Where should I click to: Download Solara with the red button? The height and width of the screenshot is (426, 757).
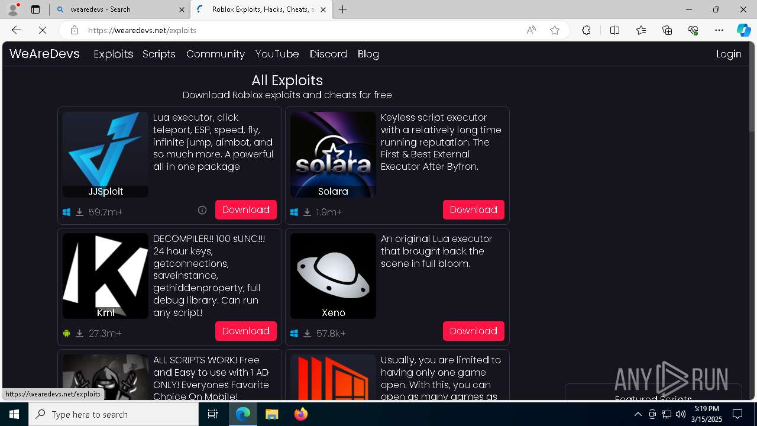point(474,209)
